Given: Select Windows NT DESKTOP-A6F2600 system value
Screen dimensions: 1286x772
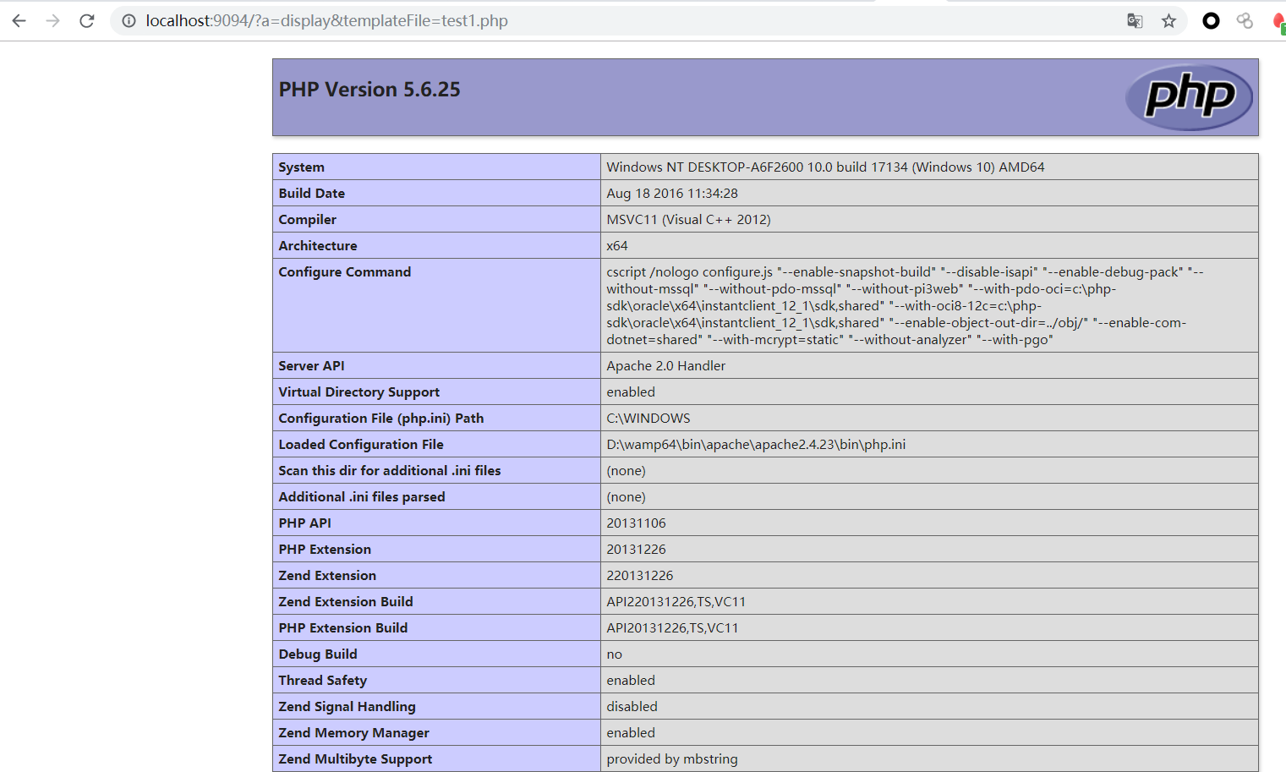Looking at the screenshot, I should pos(825,167).
